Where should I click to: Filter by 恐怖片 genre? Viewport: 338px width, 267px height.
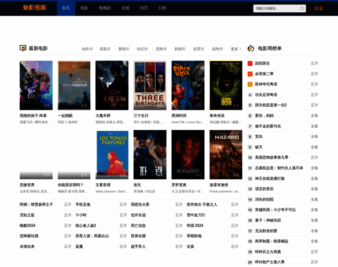pos(161,49)
